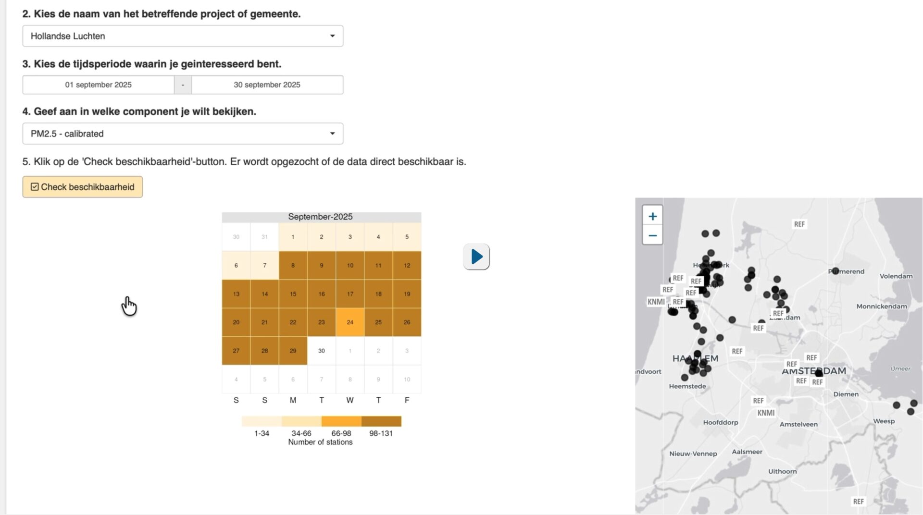Click the KNMI marker on the coast
This screenshot has height=515, width=923.
[656, 302]
